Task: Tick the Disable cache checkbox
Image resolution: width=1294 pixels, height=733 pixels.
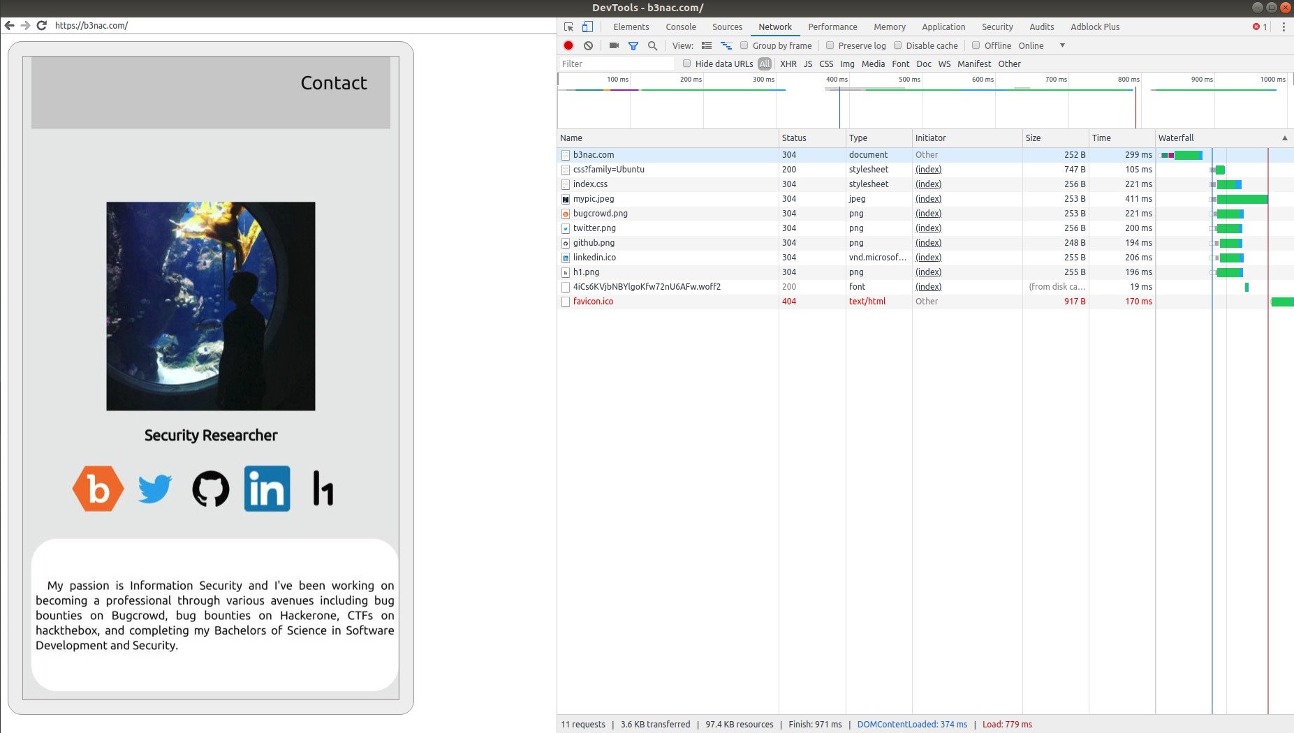Action: [x=898, y=45]
